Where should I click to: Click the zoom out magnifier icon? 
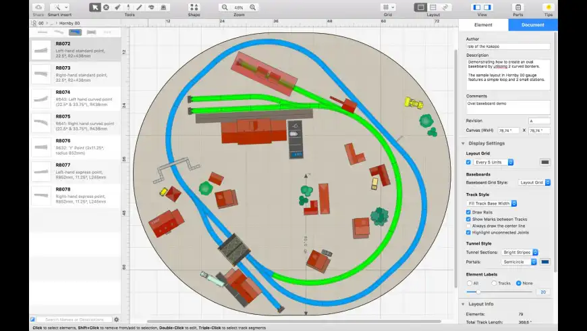pos(225,7)
